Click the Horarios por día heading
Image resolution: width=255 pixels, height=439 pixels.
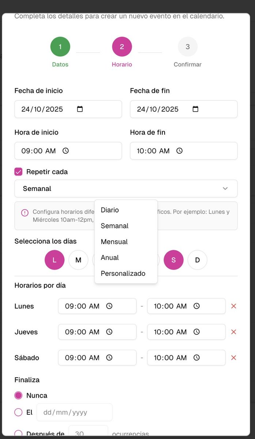click(x=40, y=285)
